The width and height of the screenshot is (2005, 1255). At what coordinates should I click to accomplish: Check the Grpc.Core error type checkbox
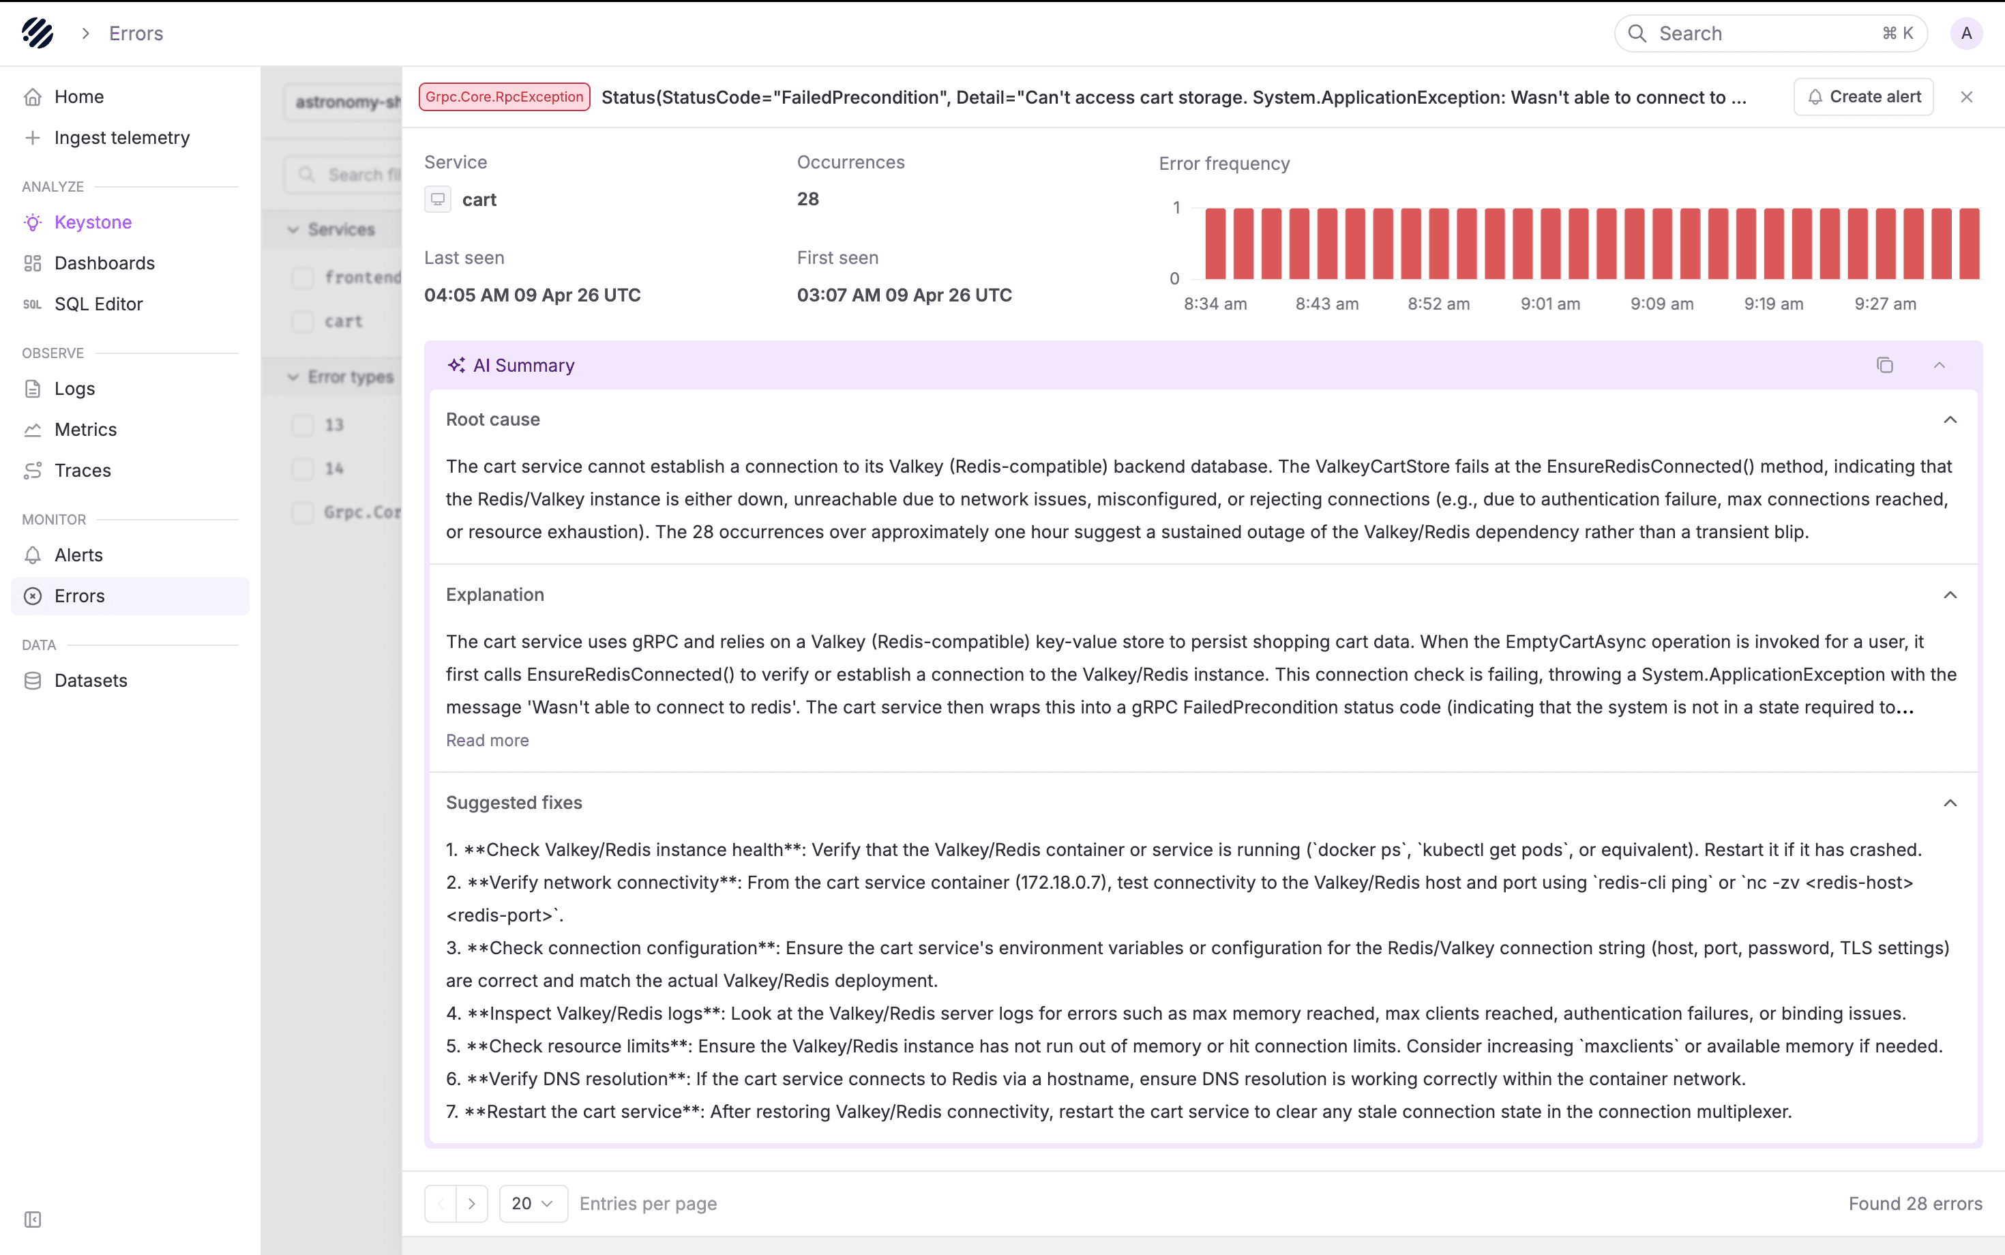click(303, 512)
